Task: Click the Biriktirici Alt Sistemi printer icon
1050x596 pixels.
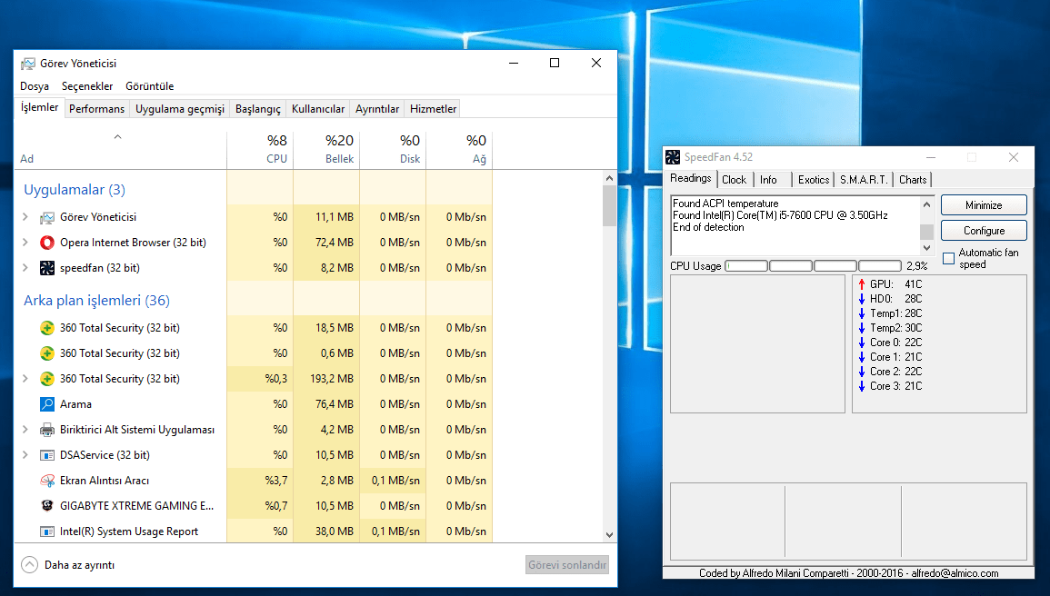Action: 47,430
